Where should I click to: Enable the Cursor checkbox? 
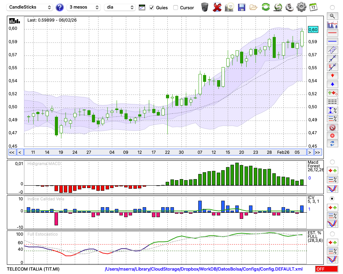[176, 8]
